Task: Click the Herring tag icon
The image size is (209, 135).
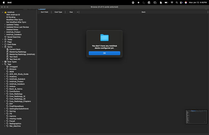Action: 8,111
